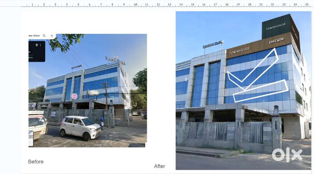314x174 pixels.
Task: Clear the Maps search with X icon
Action: click(52, 36)
